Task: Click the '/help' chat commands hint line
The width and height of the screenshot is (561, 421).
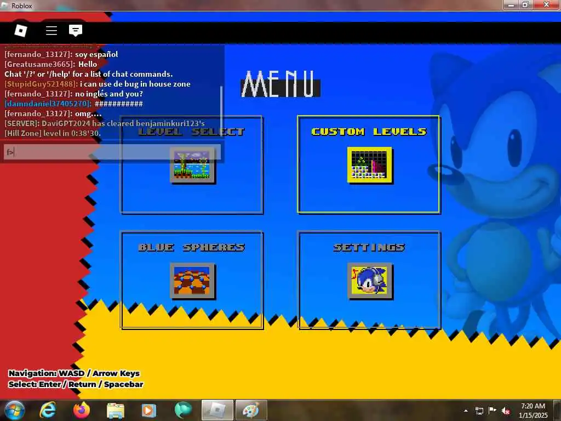Action: click(88, 74)
